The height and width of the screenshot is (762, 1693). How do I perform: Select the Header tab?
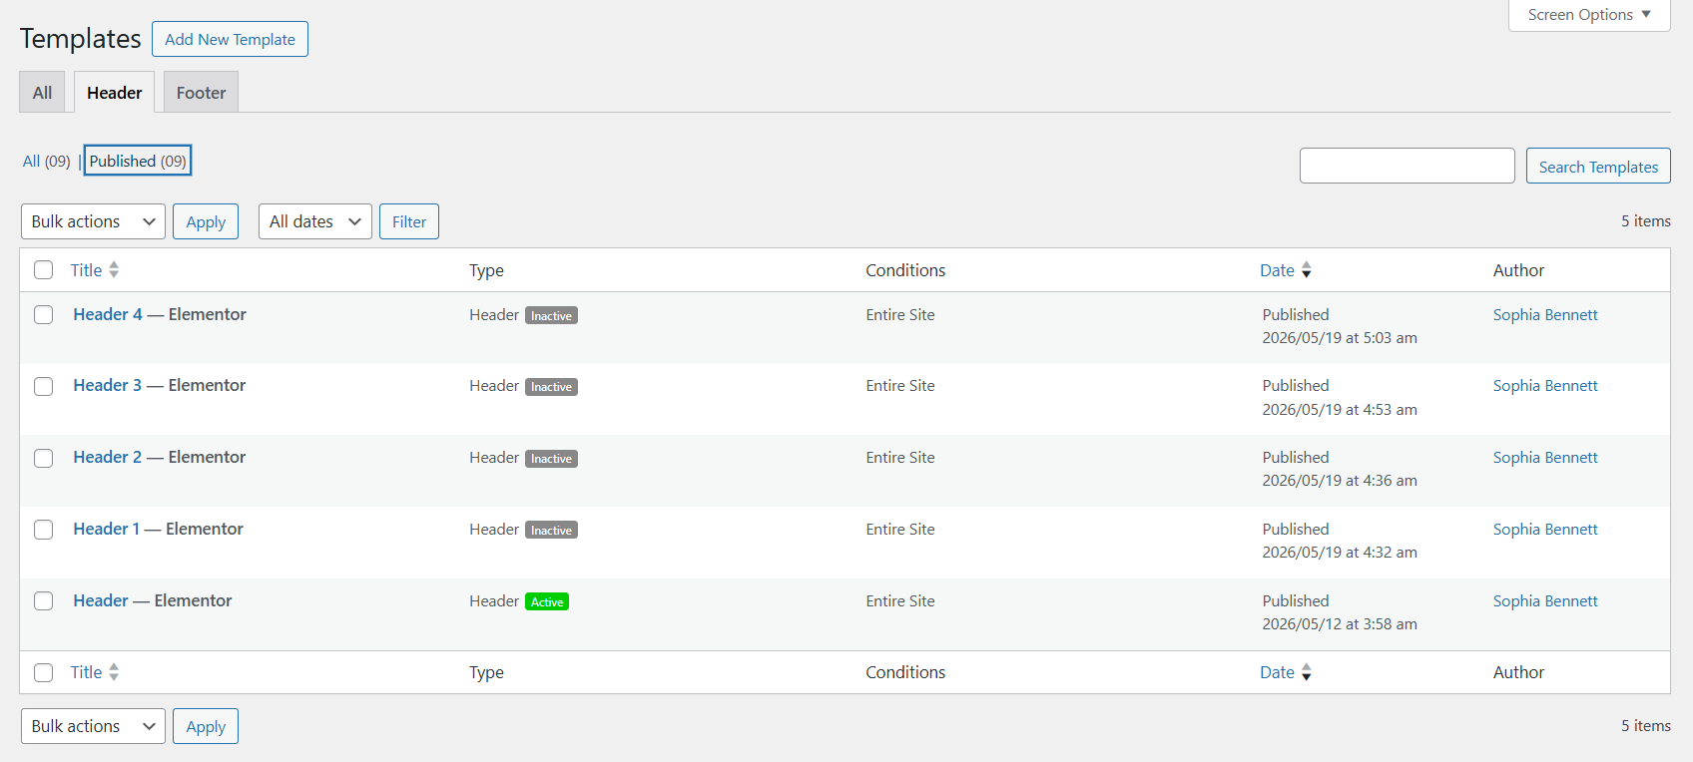[114, 92]
